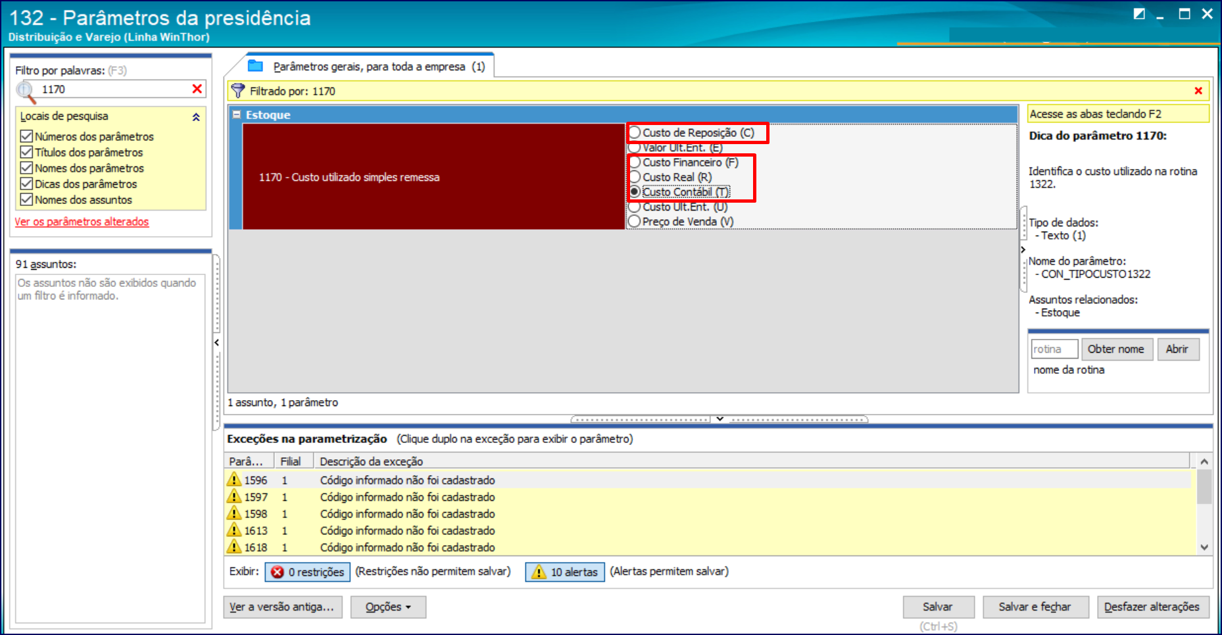Click the Salvar button
The width and height of the screenshot is (1222, 635).
(937, 607)
